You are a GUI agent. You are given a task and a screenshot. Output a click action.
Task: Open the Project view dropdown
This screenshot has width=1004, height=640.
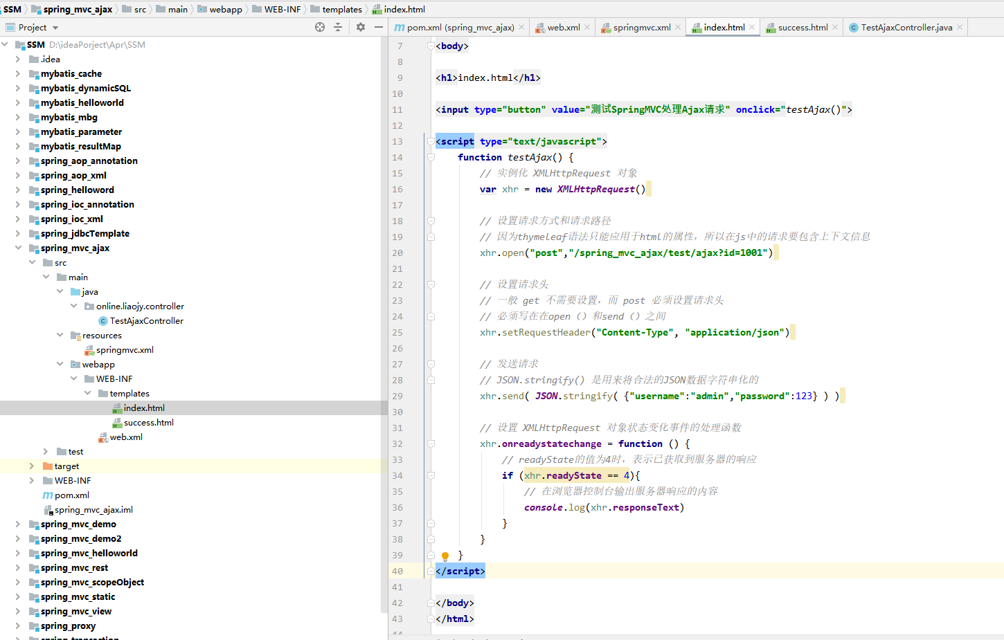(x=55, y=28)
